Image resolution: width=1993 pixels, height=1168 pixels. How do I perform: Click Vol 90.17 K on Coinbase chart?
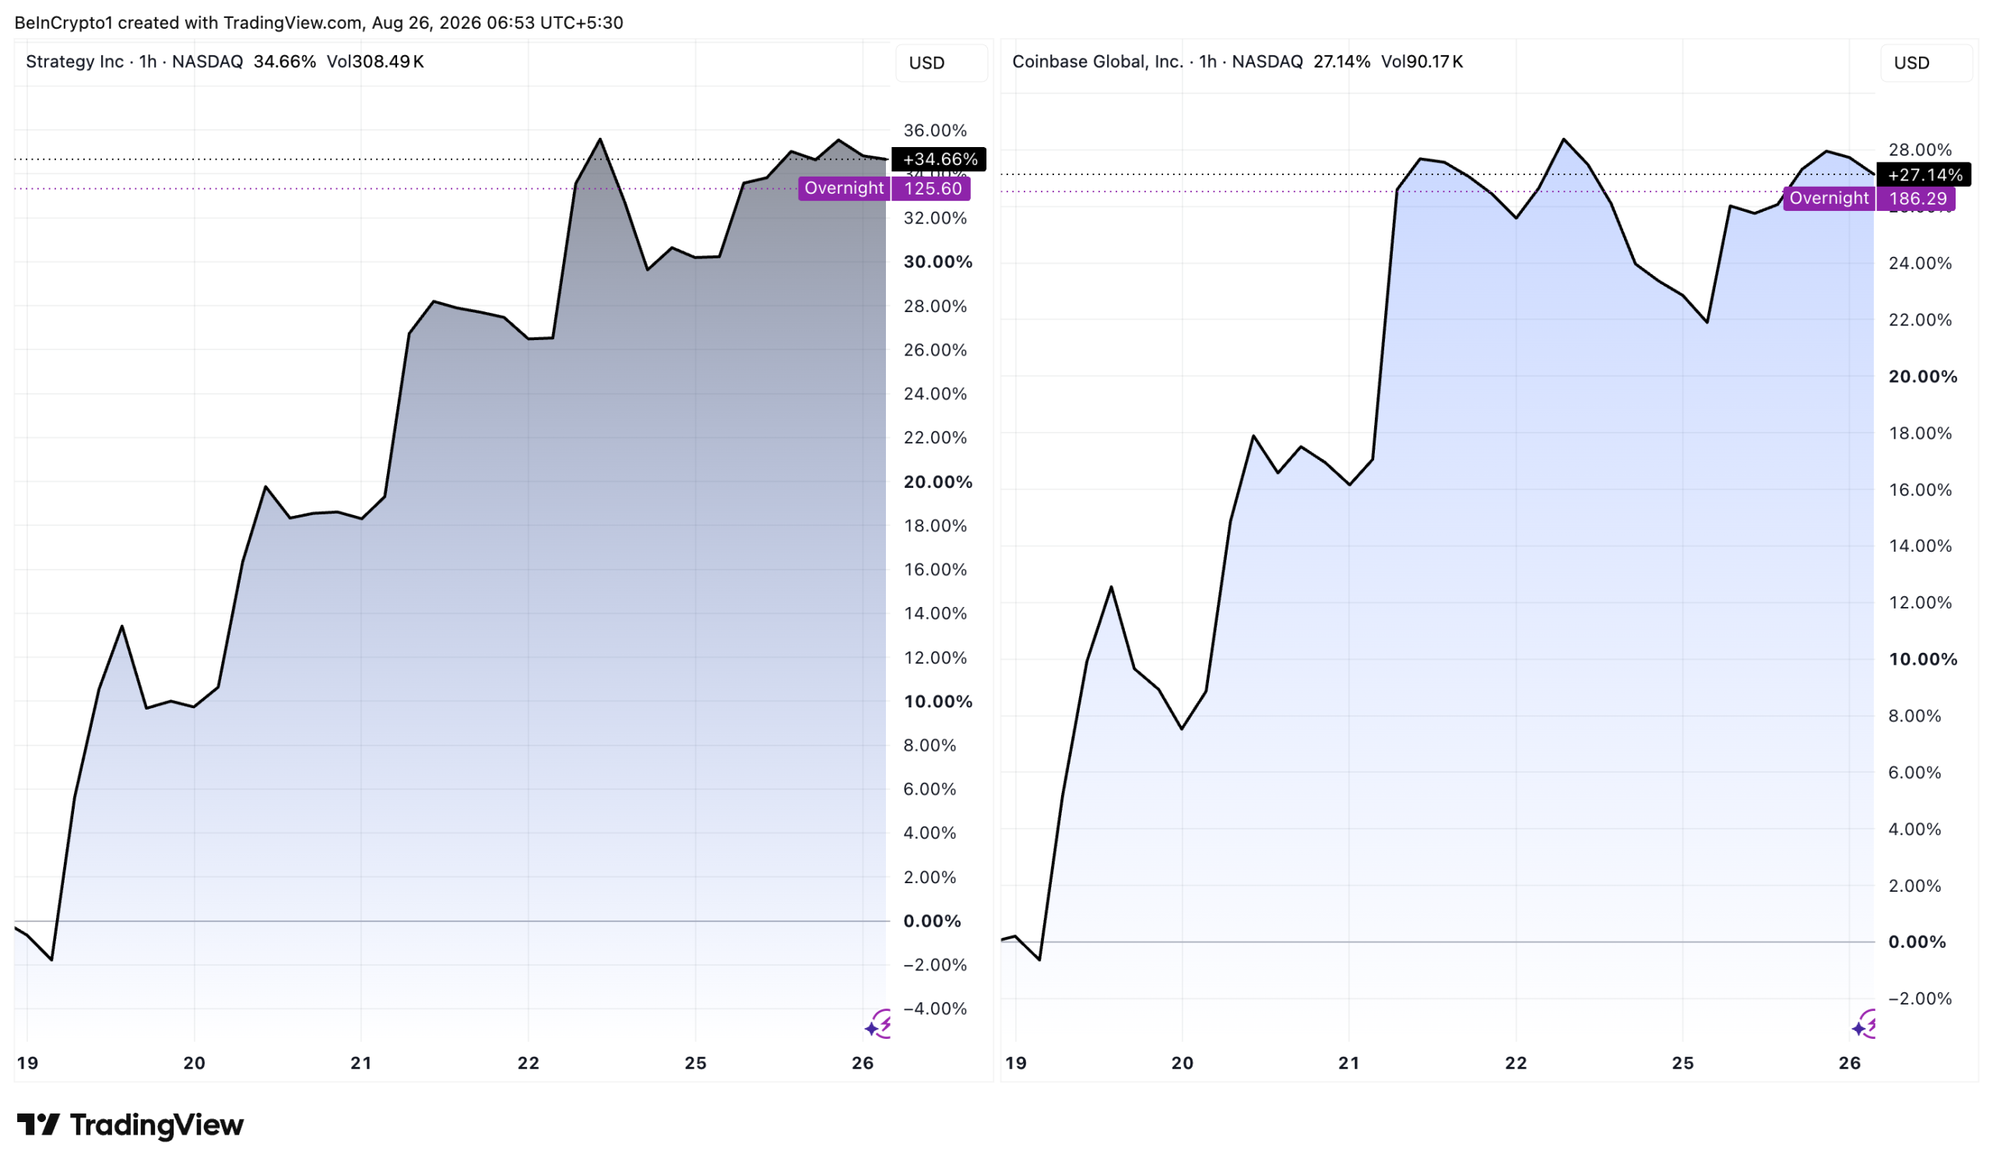coord(1422,61)
